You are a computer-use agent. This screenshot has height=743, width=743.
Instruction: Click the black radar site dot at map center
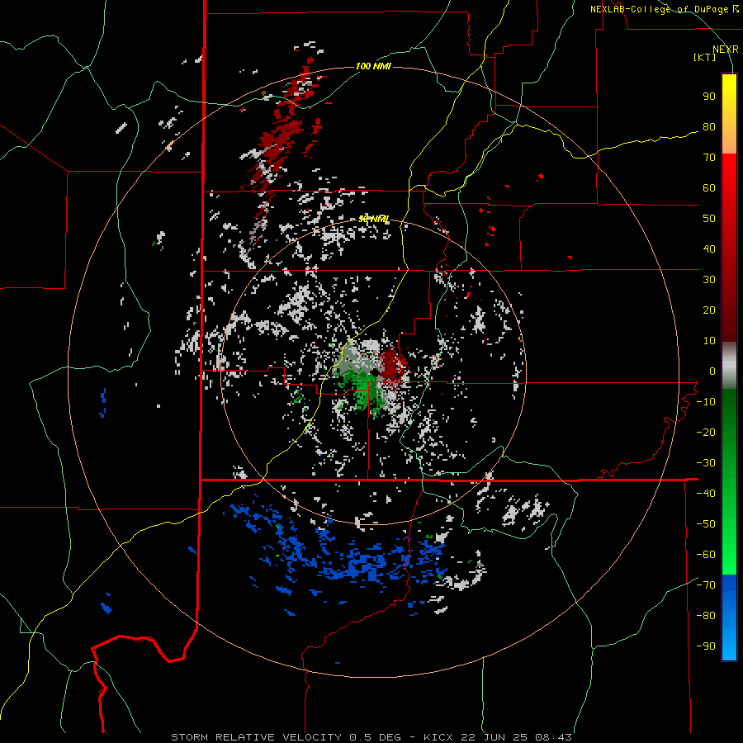[x=374, y=371]
